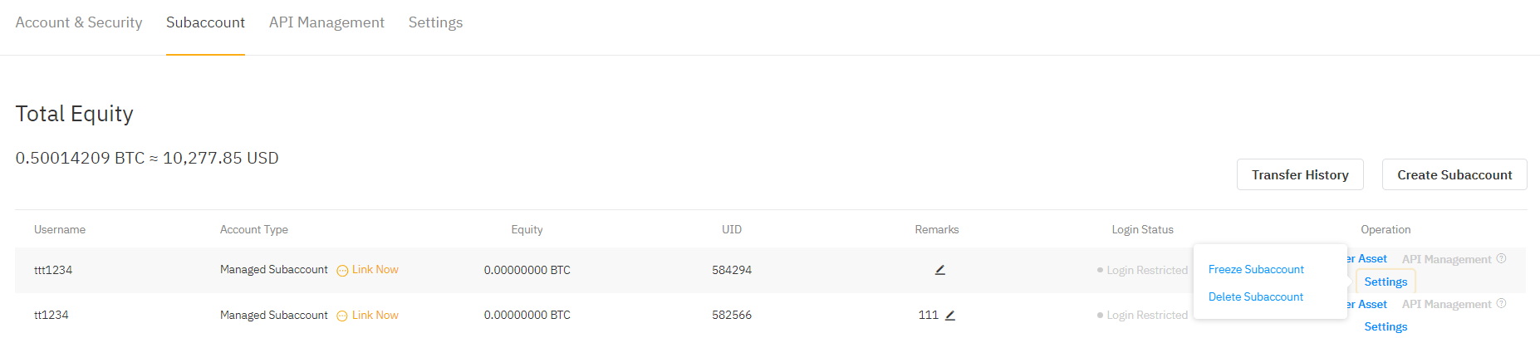Expand Settings dropdown for tt1234 row
Image resolution: width=1540 pixels, height=338 pixels.
coord(1386,327)
